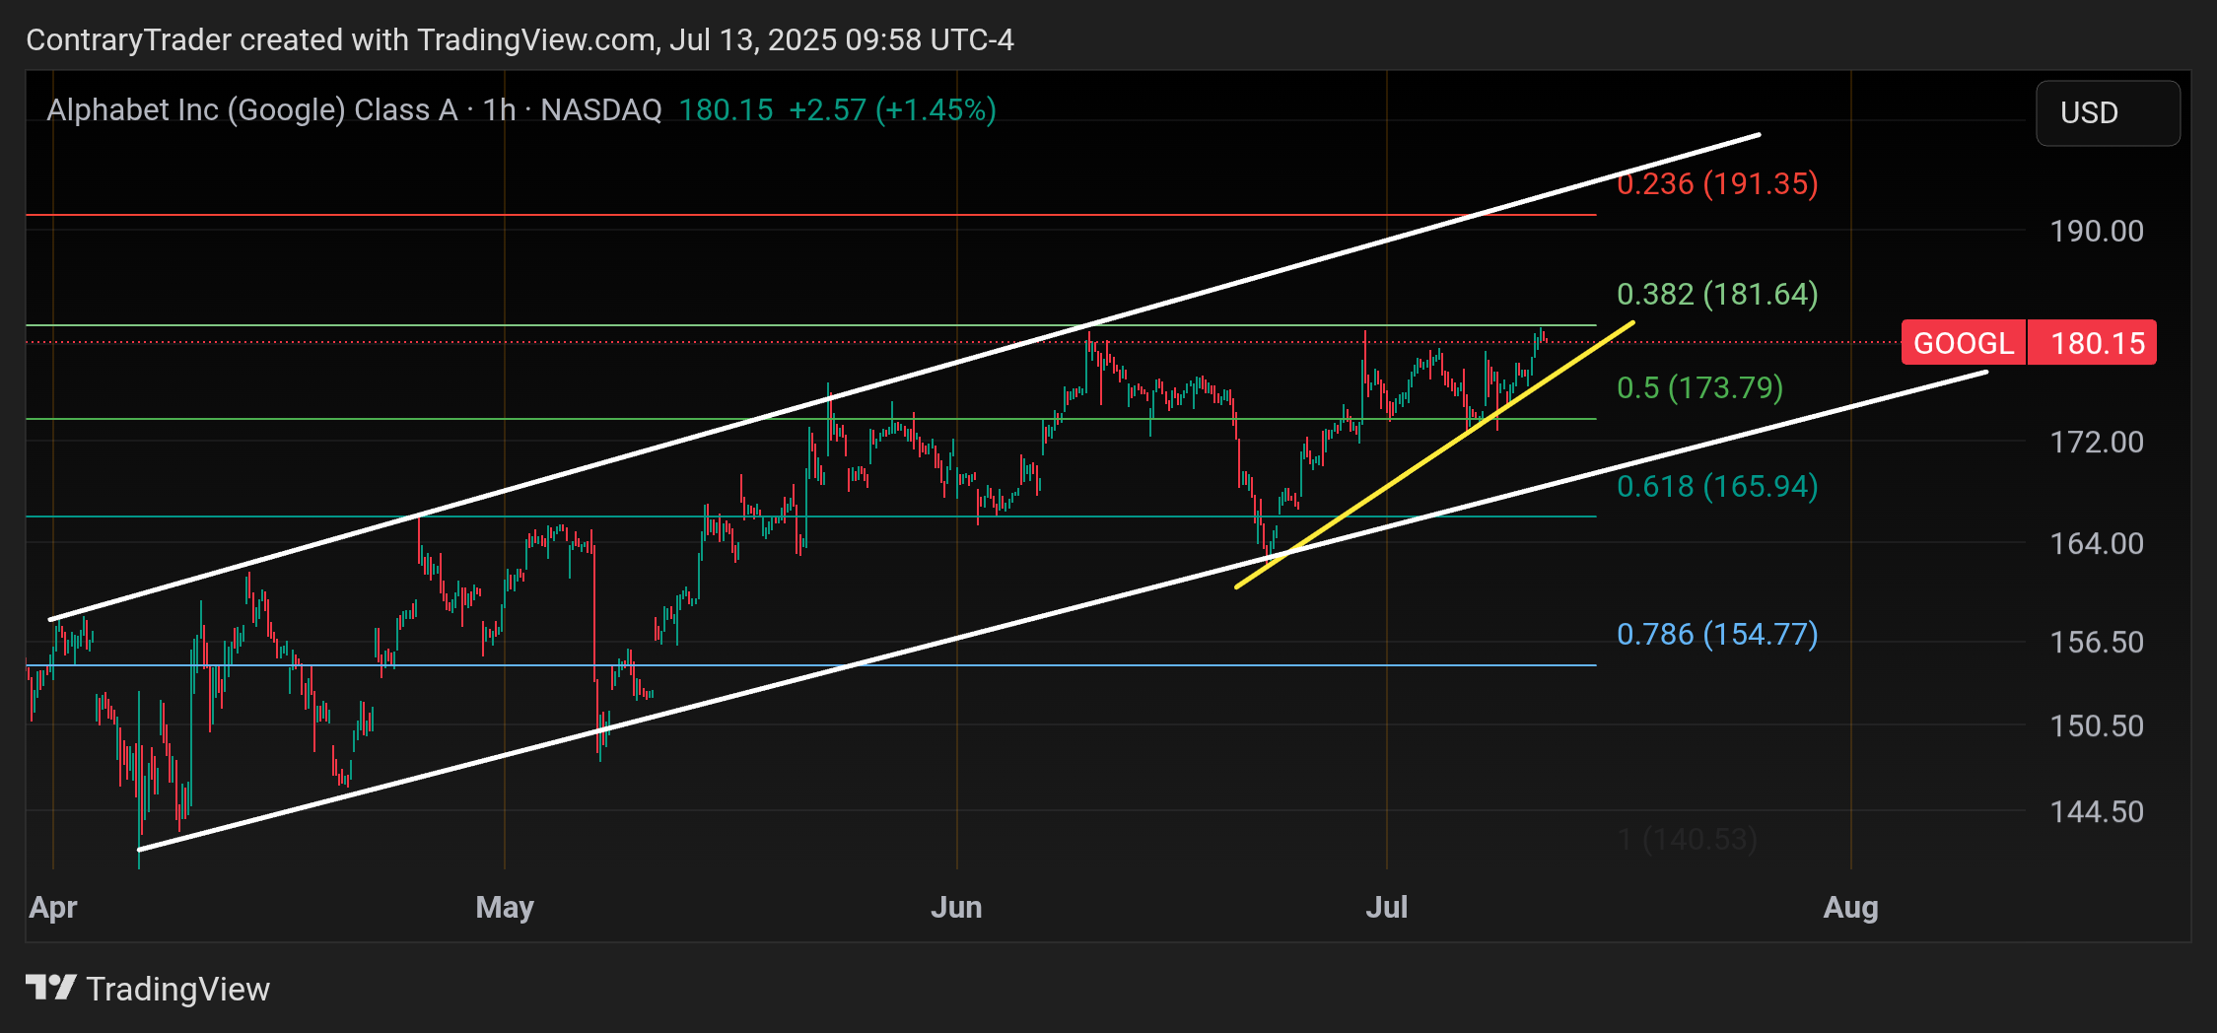Select the yellow short-term trendline
Screen dimensions: 2217x1033
coord(1434,454)
